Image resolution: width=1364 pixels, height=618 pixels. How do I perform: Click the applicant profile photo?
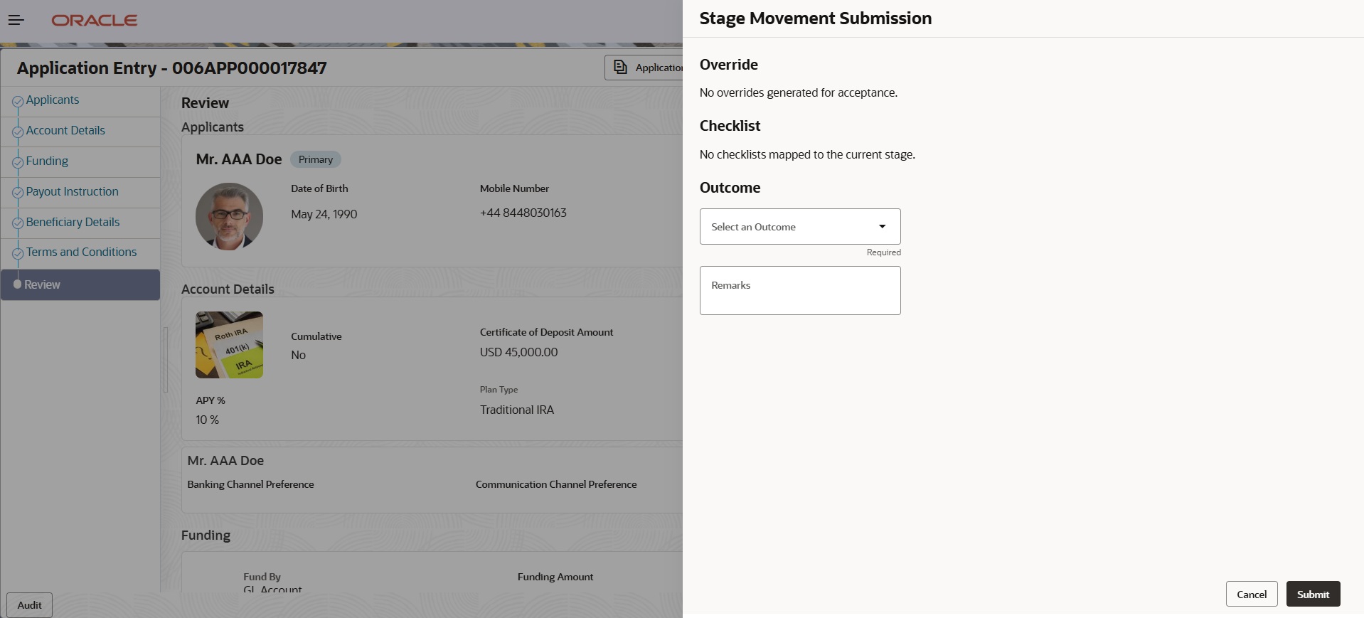[x=229, y=216]
